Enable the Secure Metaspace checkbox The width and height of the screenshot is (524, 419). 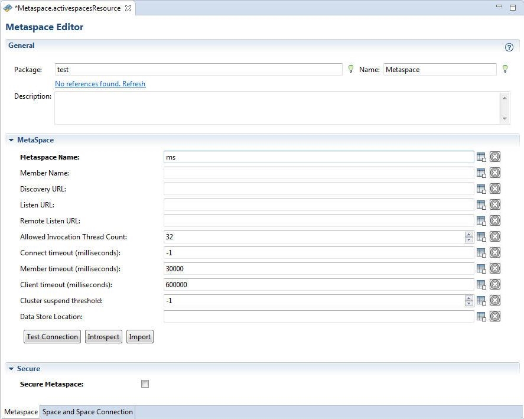pos(145,384)
